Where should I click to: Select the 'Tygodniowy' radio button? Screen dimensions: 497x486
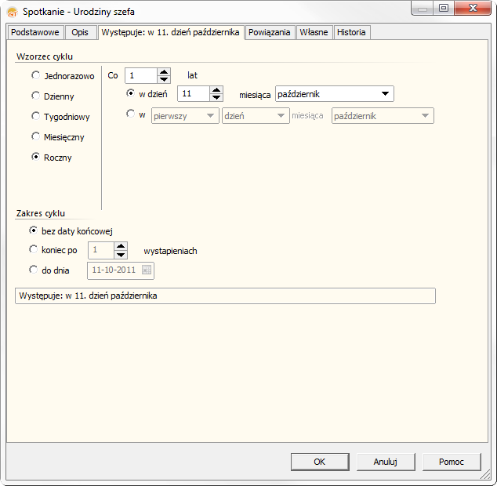click(35, 116)
